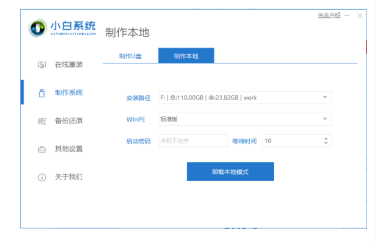Click the 关于我们 info circle icon

click(x=42, y=177)
